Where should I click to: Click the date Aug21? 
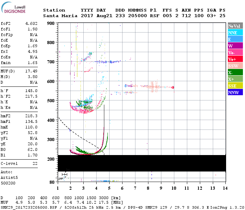104,16
